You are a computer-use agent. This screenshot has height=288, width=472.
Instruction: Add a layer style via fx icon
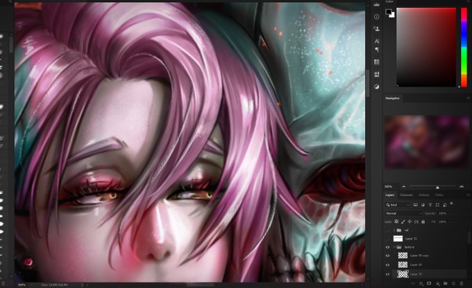pyautogui.click(x=421, y=283)
